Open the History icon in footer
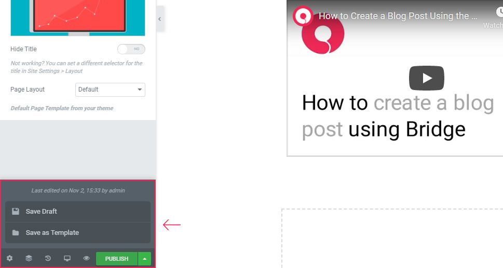The height and width of the screenshot is (268, 503). click(48, 258)
